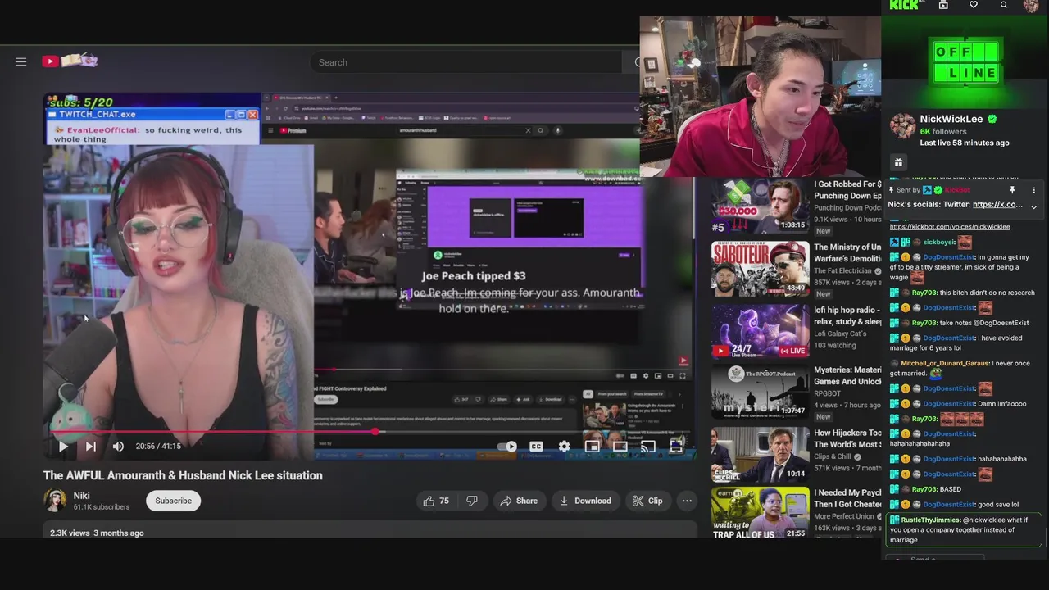Mute the video volume speaker icon

118,447
